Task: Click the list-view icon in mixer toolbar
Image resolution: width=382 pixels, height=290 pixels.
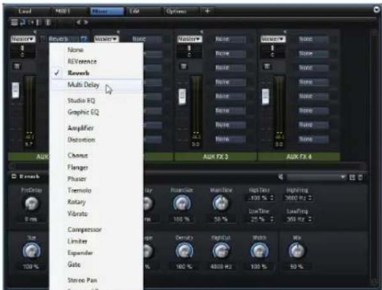Action: pos(15,22)
